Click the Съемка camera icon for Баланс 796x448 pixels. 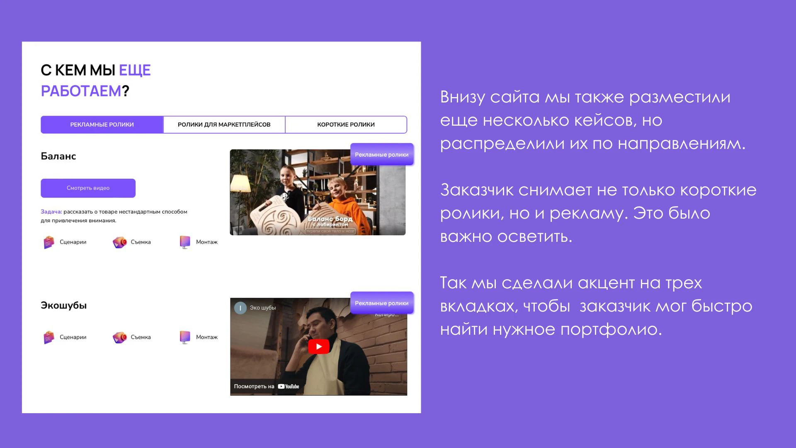(x=119, y=242)
